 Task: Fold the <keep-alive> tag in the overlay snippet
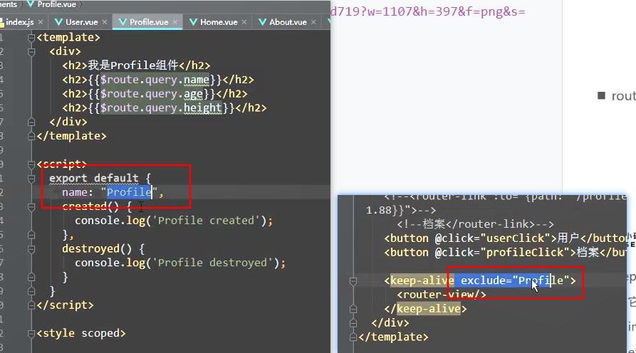[353, 281]
